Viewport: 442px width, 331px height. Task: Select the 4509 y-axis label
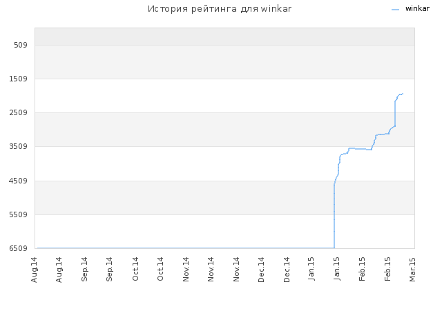click(x=19, y=181)
